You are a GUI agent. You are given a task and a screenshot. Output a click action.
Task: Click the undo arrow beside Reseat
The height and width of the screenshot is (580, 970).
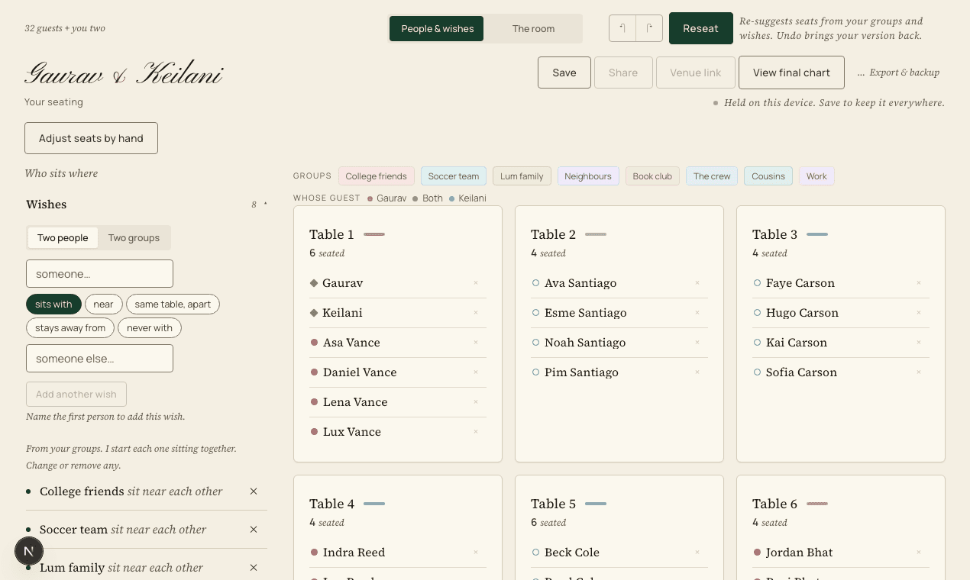click(622, 28)
